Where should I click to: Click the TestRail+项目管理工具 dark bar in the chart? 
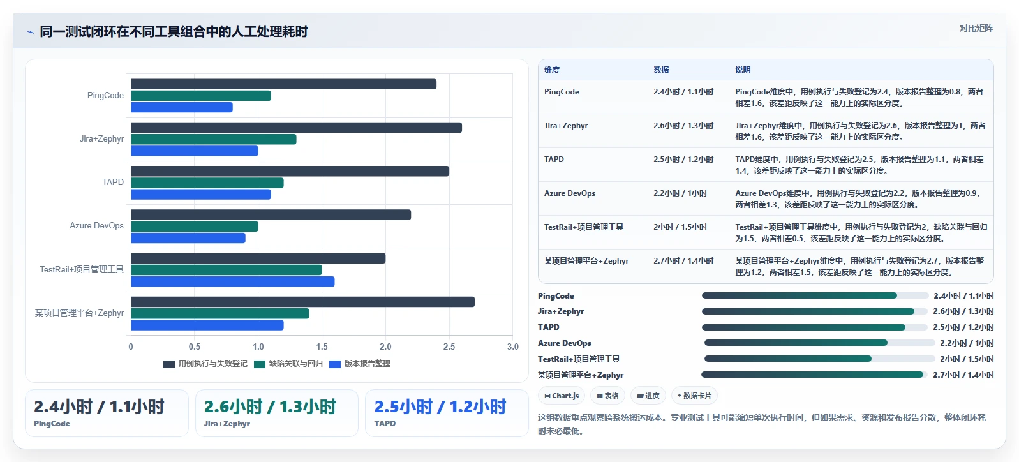coord(258,258)
